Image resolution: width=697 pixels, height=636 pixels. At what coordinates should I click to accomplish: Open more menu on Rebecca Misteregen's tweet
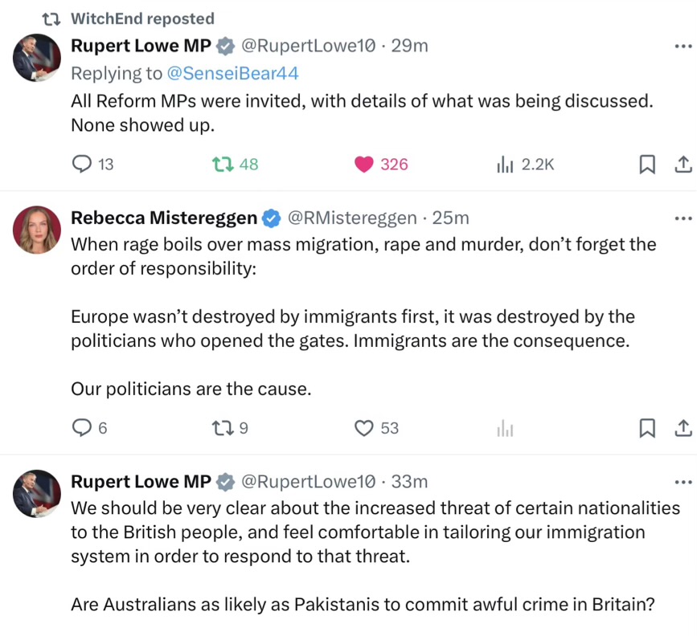click(x=683, y=218)
